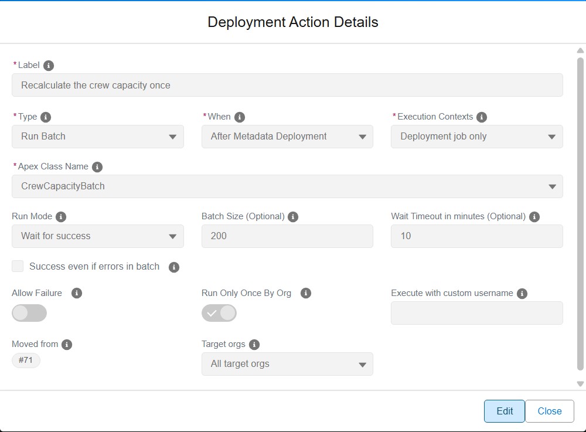Click the Deployment Action Details heading
Screen dimensions: 586x432
pyautogui.click(x=293, y=22)
